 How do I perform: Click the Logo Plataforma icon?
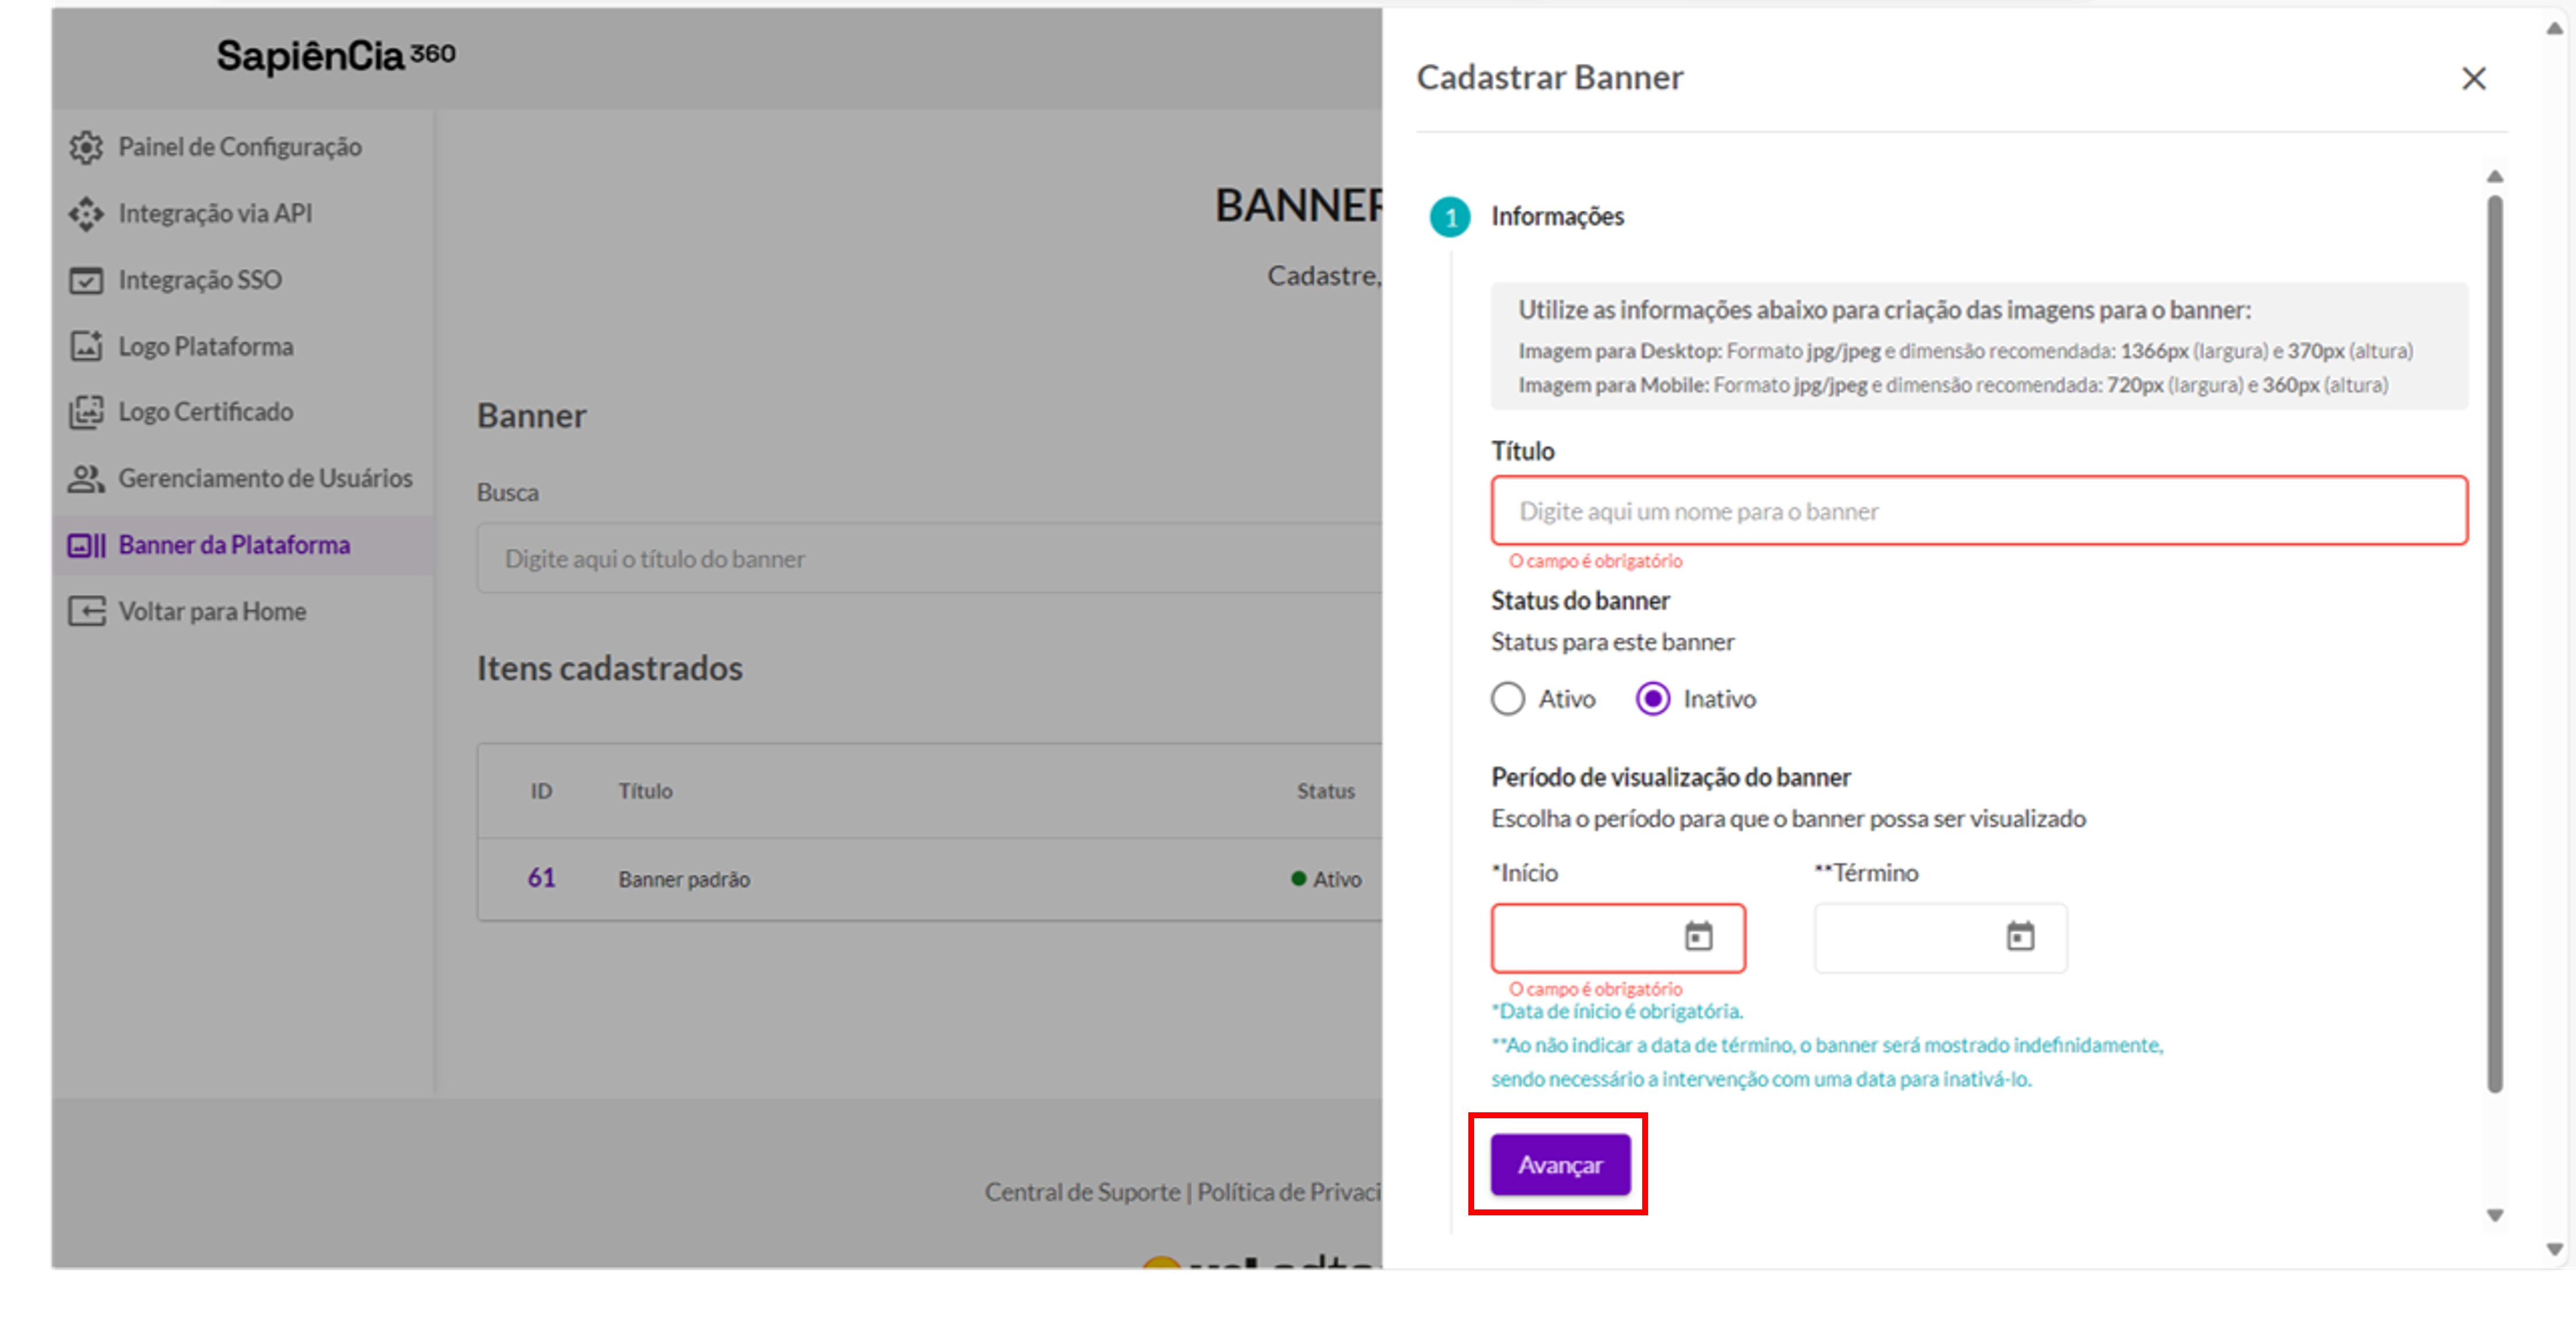pos(86,347)
